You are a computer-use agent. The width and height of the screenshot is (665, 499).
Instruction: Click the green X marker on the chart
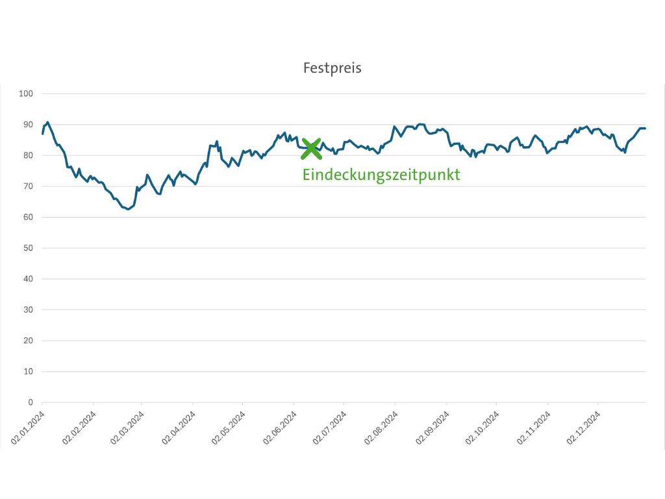(x=312, y=149)
